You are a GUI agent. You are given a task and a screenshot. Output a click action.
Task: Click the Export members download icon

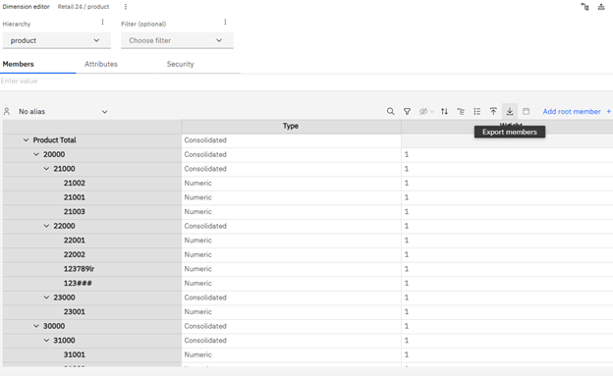[x=510, y=111]
